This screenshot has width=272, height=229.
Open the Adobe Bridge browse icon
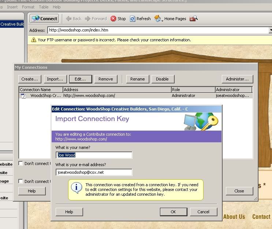(x=194, y=19)
